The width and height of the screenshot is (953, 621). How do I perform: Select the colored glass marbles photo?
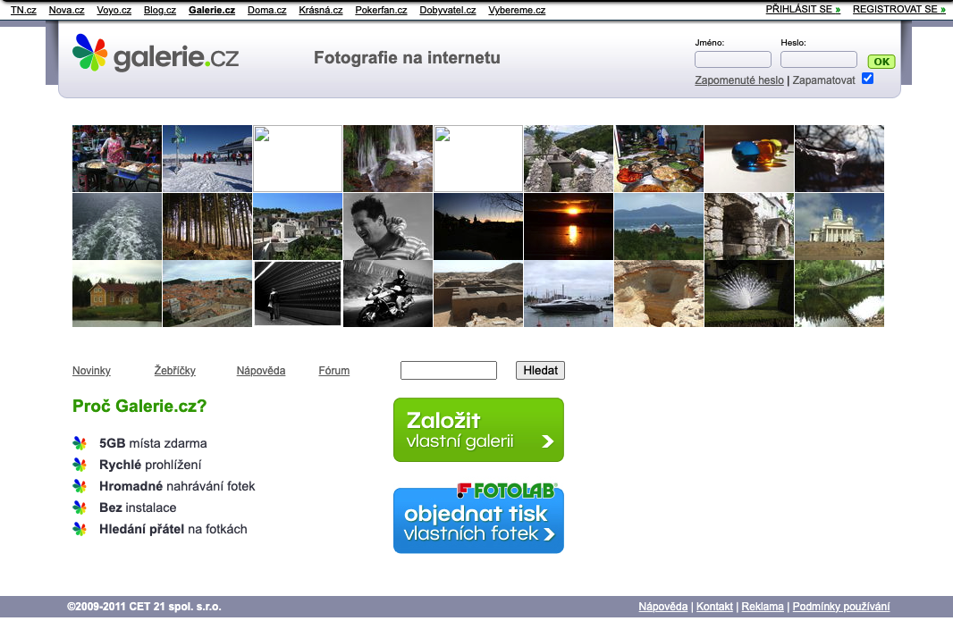tap(749, 158)
